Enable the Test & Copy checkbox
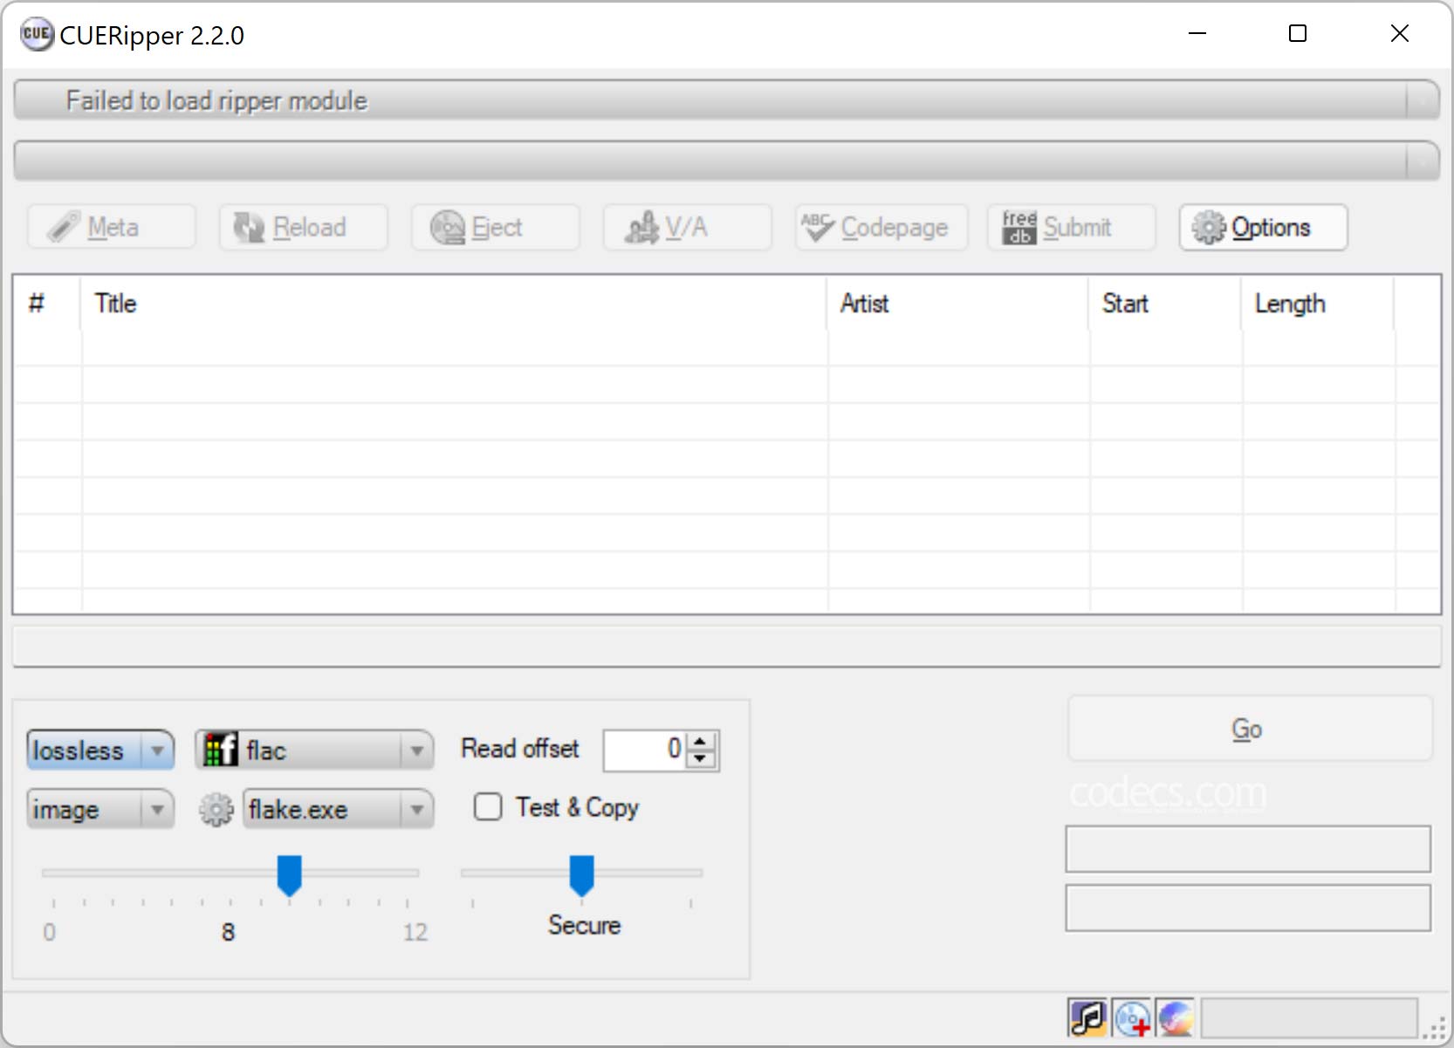This screenshot has height=1048, width=1454. pos(488,807)
